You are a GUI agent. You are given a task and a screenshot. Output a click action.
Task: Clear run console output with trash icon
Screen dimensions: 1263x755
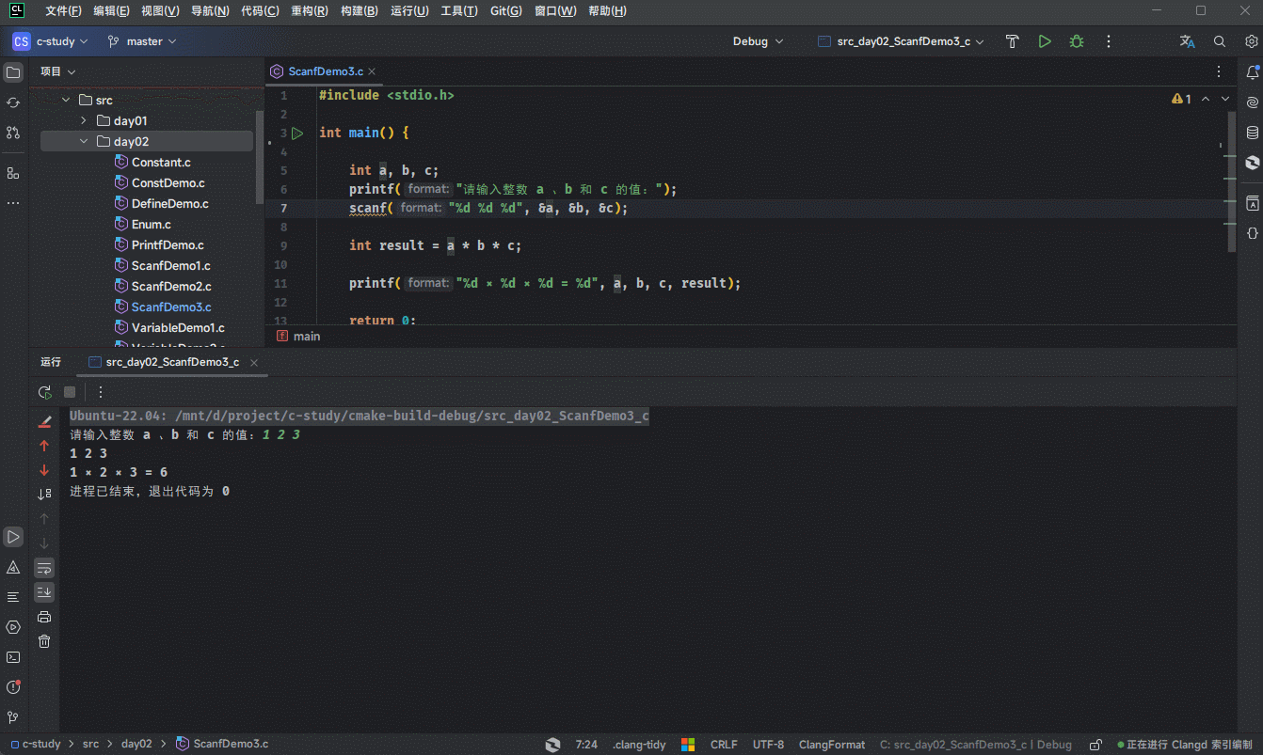point(44,641)
